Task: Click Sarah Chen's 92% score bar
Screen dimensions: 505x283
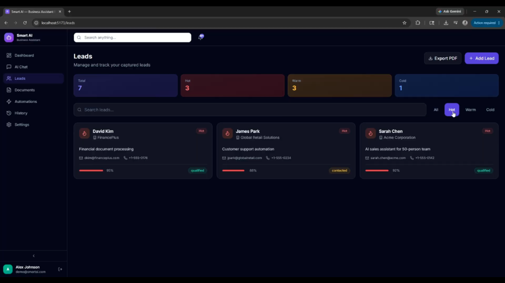Action: pos(377,170)
